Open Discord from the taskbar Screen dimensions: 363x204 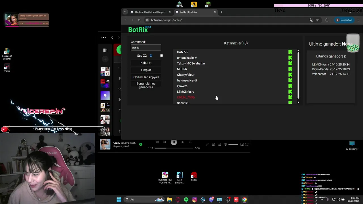[211, 199]
